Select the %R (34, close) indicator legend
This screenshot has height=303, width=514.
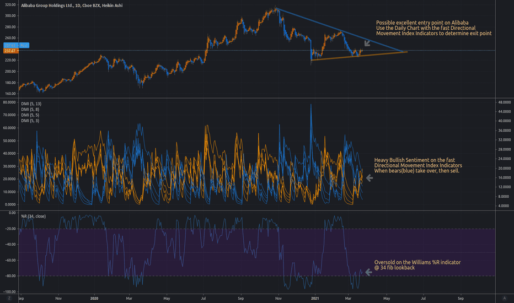click(34, 216)
